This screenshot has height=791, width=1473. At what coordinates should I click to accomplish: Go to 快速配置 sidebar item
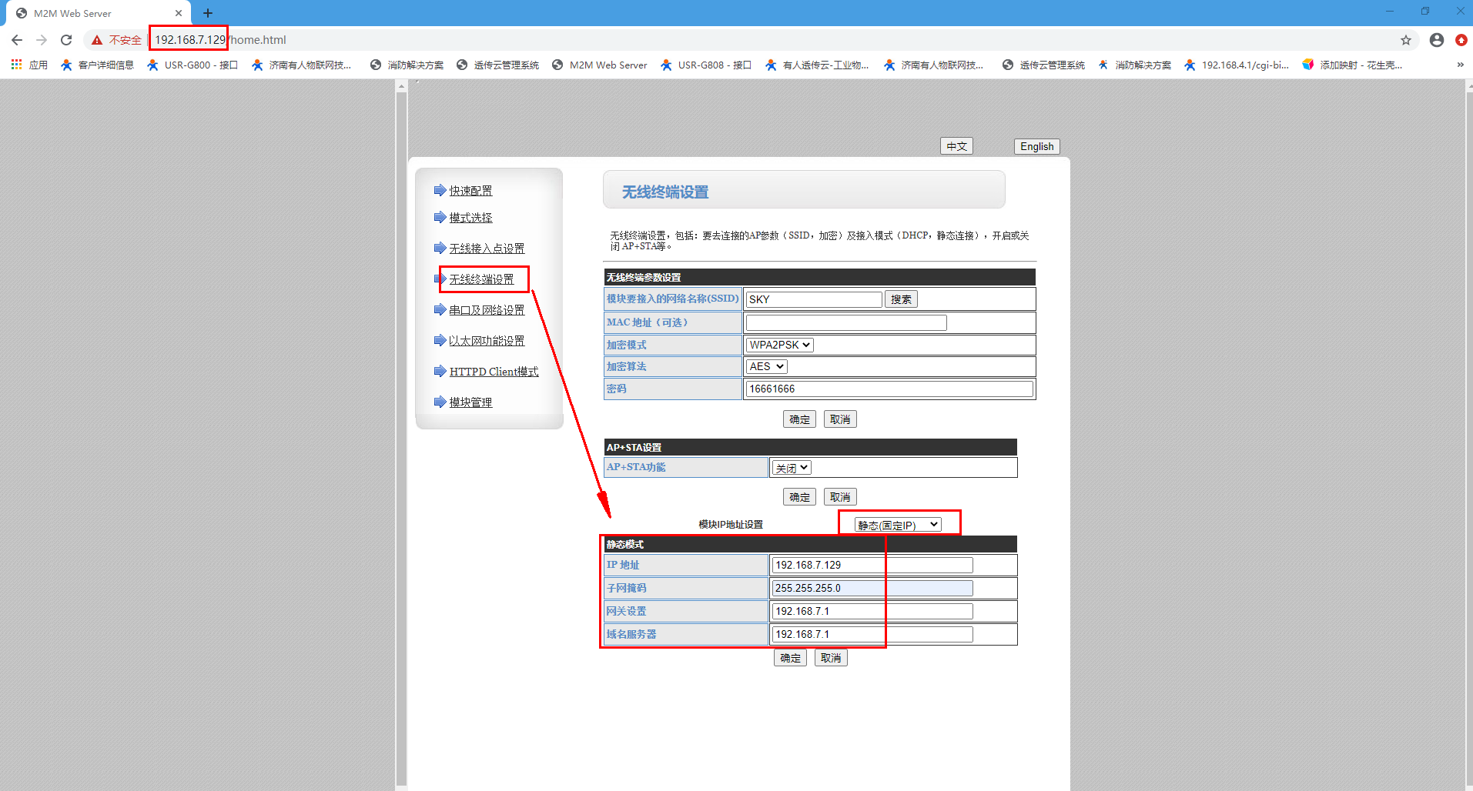tap(470, 191)
